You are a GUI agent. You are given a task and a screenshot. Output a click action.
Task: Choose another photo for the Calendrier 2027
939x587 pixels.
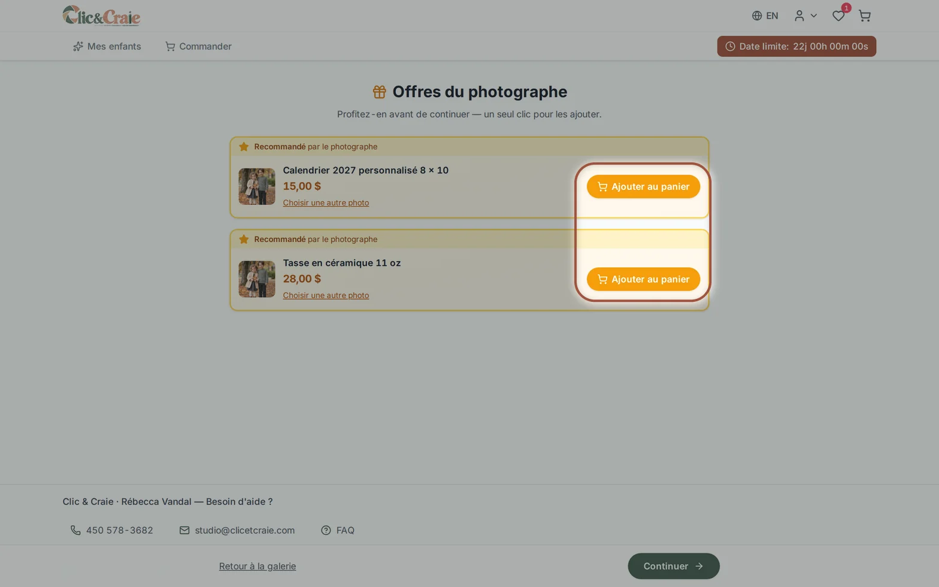pos(326,203)
